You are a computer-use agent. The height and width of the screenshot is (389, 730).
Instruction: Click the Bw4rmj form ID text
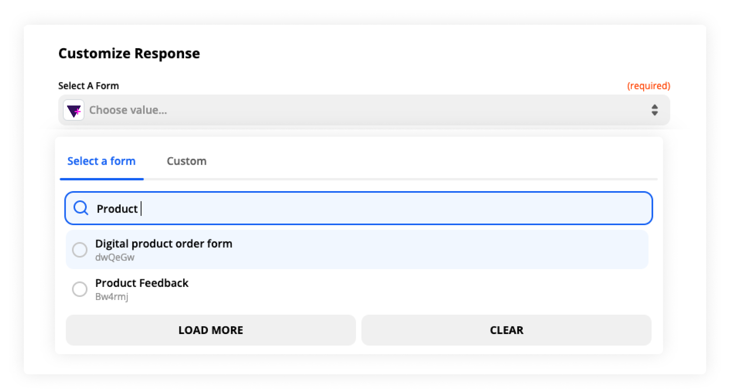tap(112, 297)
